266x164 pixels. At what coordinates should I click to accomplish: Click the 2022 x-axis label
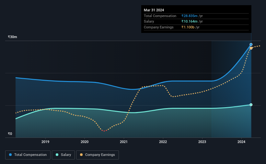click(x=163, y=142)
